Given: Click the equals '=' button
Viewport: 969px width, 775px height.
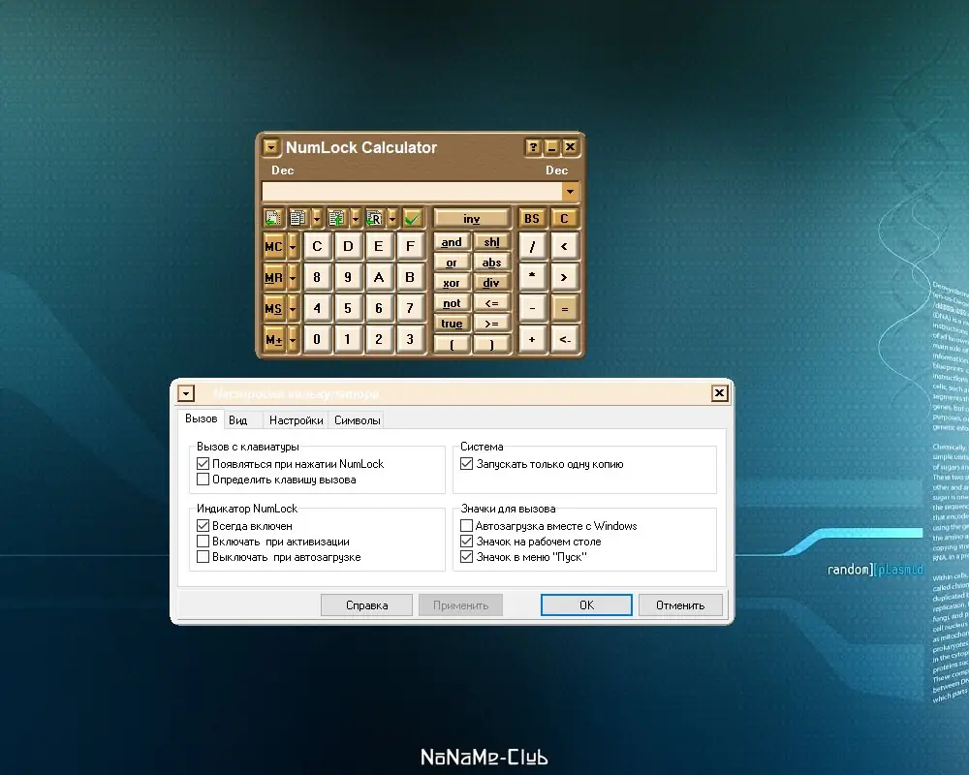Looking at the screenshot, I should [x=564, y=308].
